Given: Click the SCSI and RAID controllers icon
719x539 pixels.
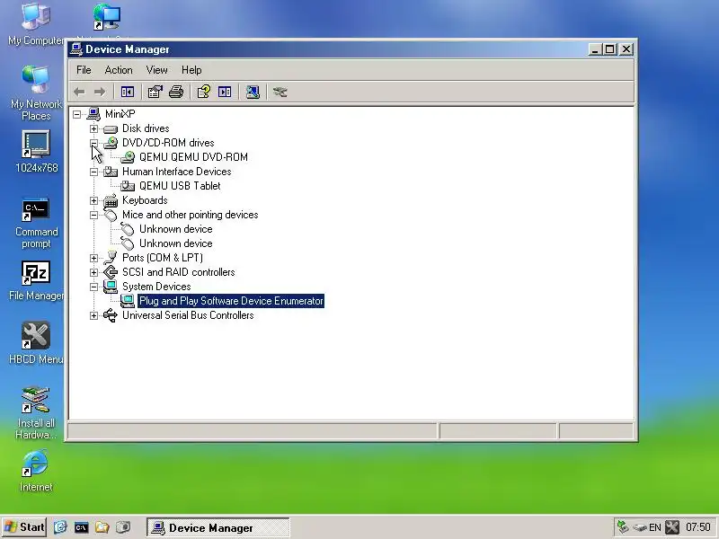Looking at the screenshot, I should pyautogui.click(x=111, y=272).
